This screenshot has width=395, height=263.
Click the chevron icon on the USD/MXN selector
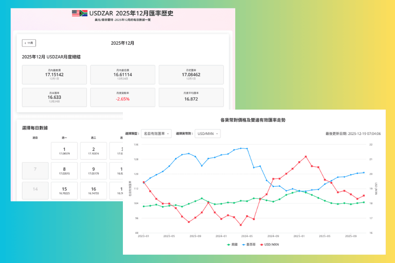click(217, 133)
